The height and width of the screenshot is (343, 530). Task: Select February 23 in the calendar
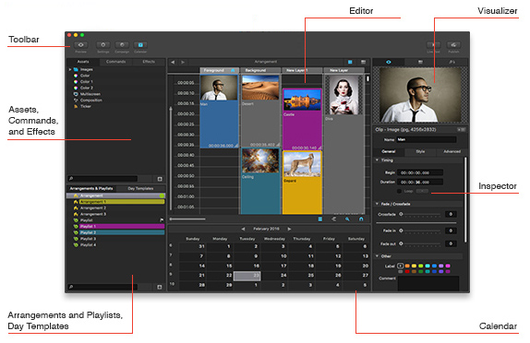coord(247,276)
